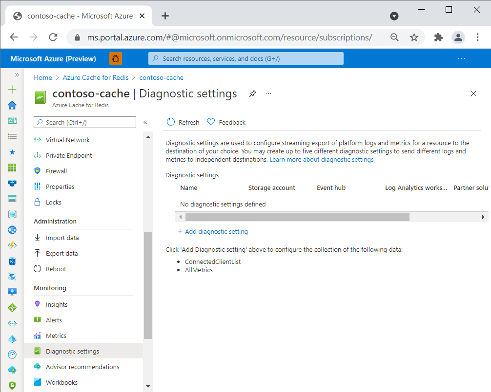The height and width of the screenshot is (392, 491).
Task: Go back in browser history
Action: coord(14,37)
